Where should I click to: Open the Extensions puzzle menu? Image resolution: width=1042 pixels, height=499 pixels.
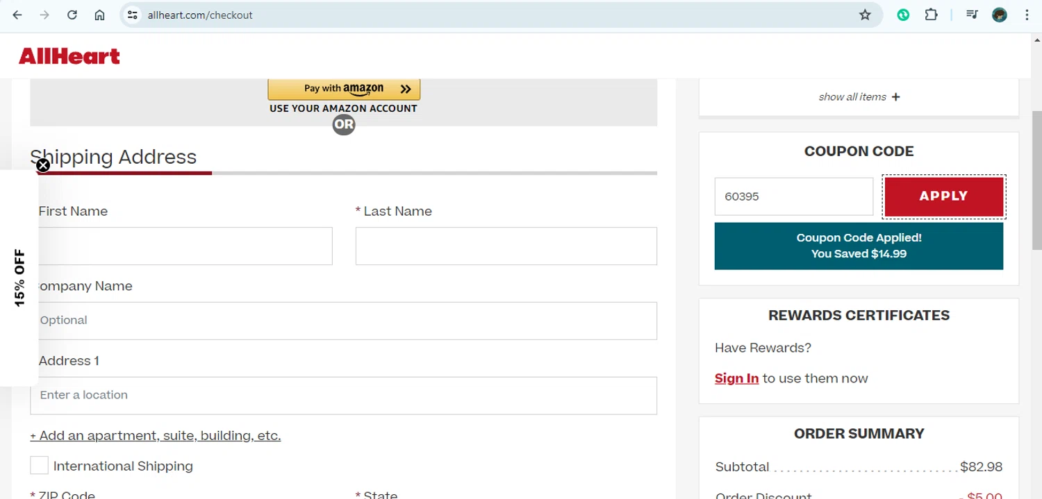click(932, 15)
